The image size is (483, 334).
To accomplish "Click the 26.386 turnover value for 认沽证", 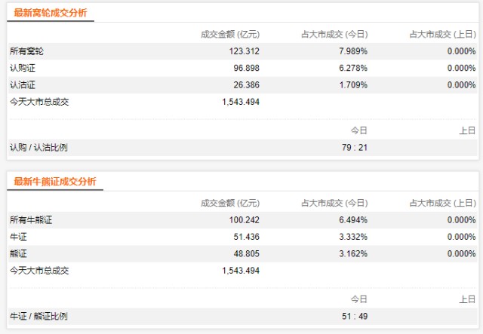I will tap(246, 85).
